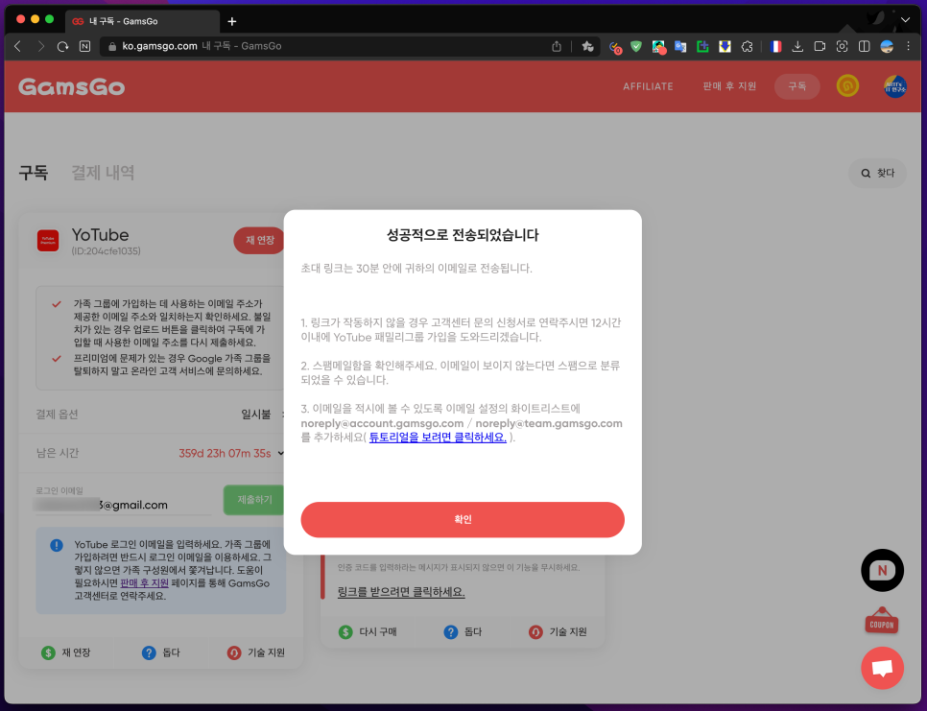Click the 재 연장 renew pill button
Screen dimensions: 927x711
(x=259, y=241)
